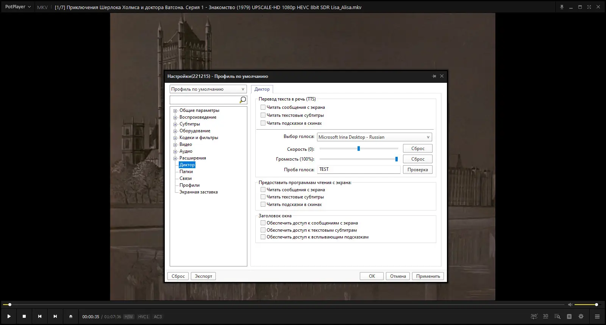The width and height of the screenshot is (606, 325).
Task: Apply changes with 'Применить'
Action: 428,276
